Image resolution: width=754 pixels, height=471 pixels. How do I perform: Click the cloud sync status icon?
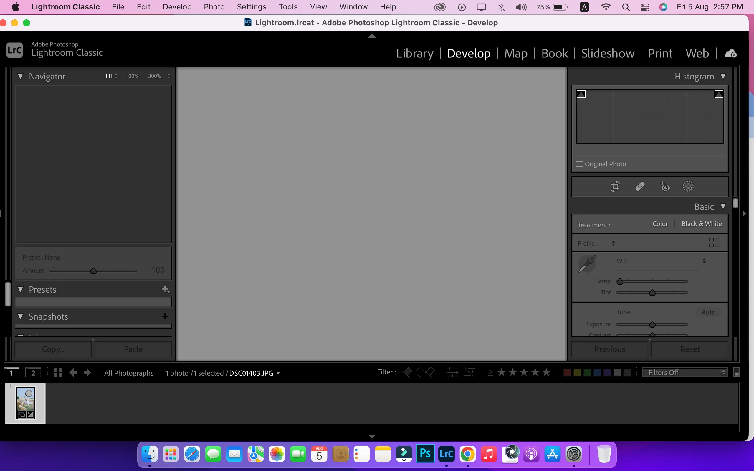click(730, 54)
